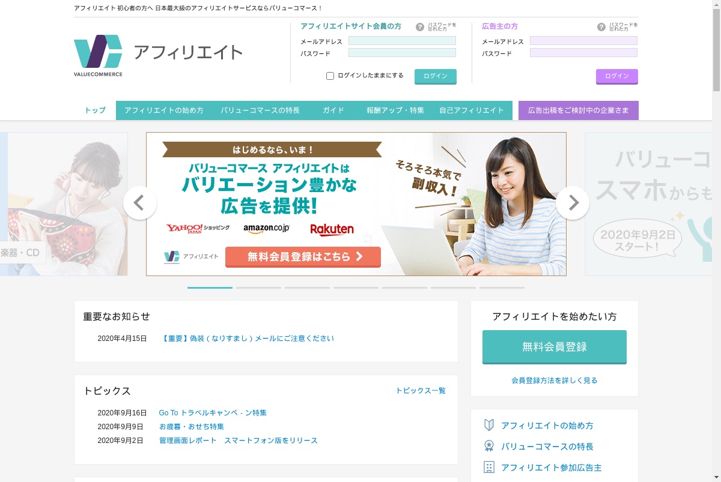This screenshot has height=482, width=721.
Task: Show next carousel banner arrow
Action: [x=573, y=203]
